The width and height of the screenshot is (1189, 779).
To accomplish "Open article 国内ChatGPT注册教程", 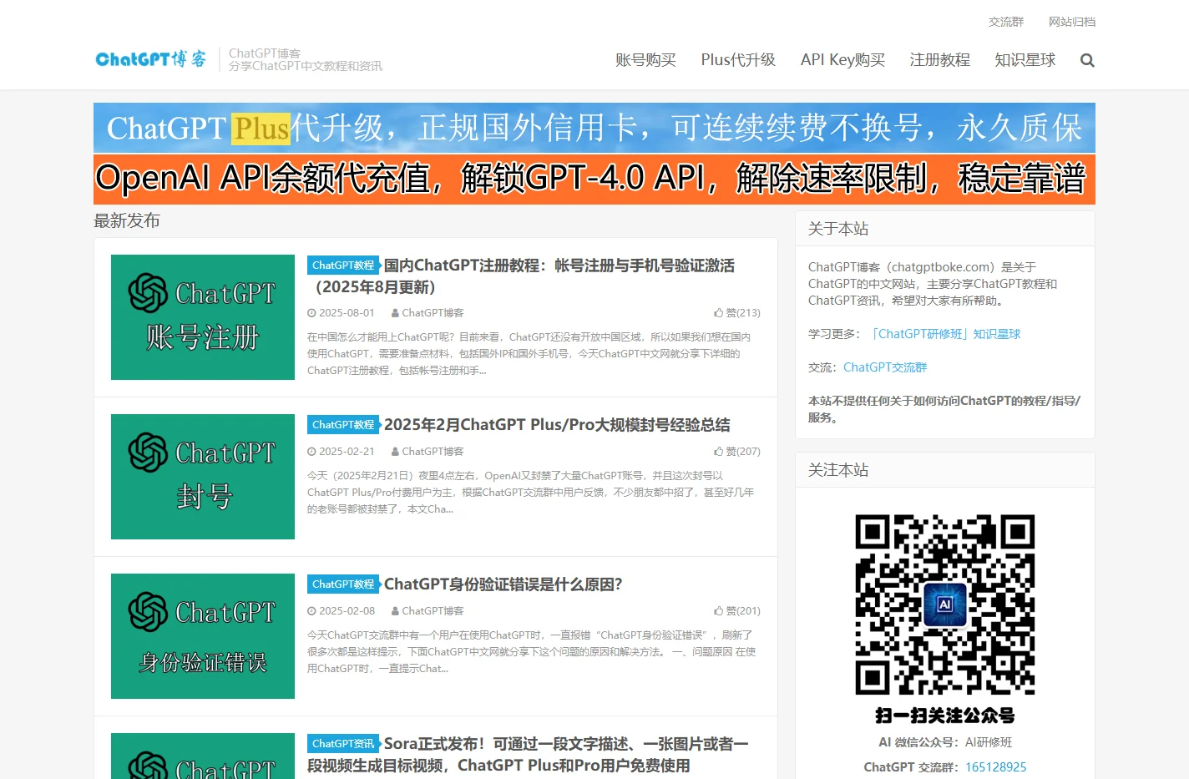I will coord(520,276).
